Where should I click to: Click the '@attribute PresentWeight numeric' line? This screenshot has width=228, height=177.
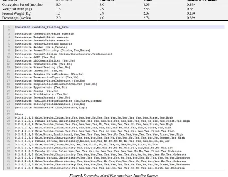click(x=42, y=41)
